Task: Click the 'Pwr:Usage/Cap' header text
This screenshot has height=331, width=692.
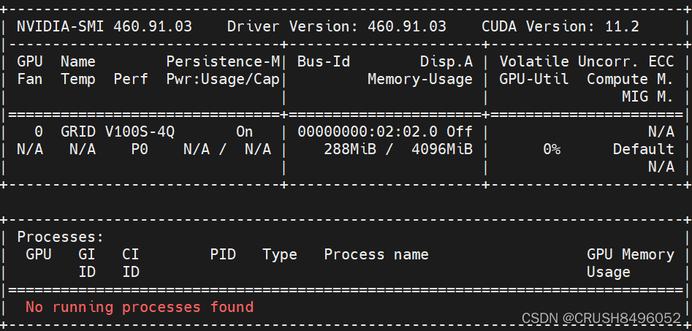Action: pyautogui.click(x=223, y=80)
